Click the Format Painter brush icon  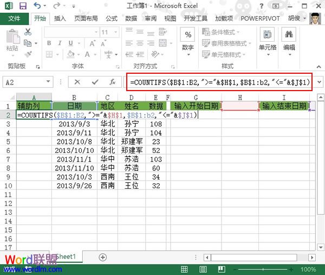point(28,54)
